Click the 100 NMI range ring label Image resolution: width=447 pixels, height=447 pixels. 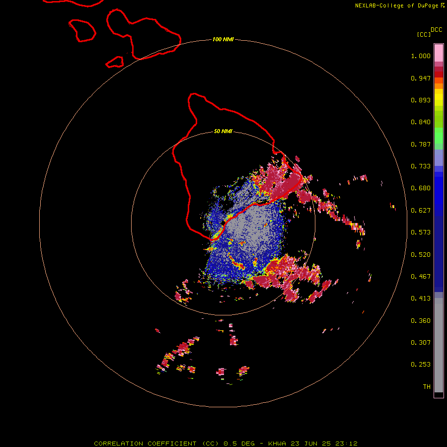(x=223, y=39)
